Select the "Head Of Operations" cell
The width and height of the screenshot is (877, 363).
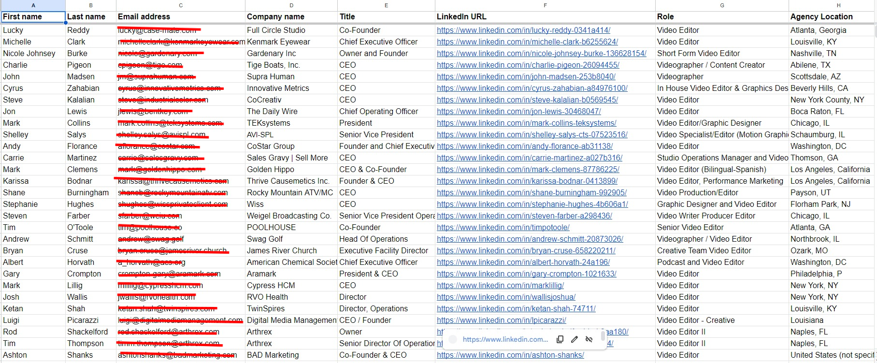coord(386,239)
